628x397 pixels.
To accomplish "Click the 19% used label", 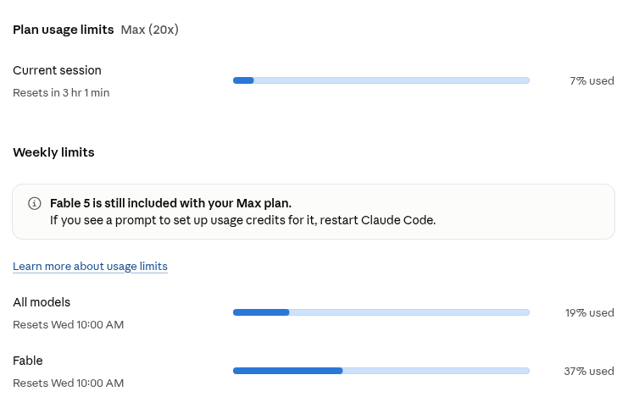I will pos(590,313).
